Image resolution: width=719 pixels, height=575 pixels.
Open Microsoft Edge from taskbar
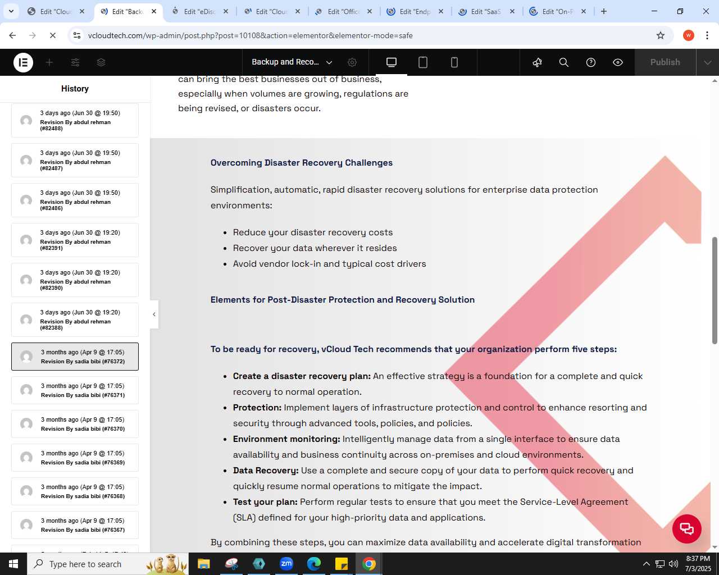pos(314,564)
